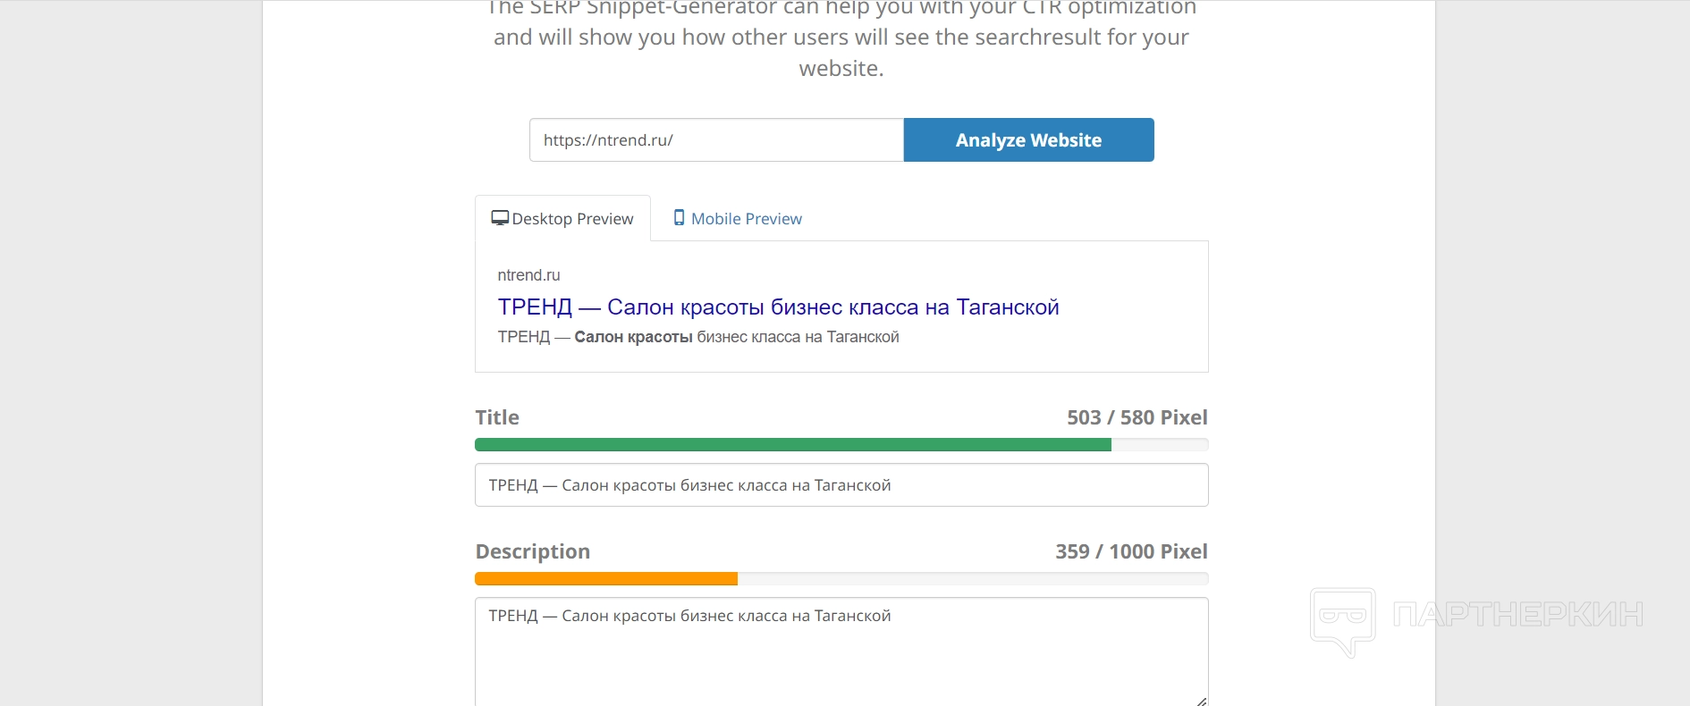Click the mobile phone icon
1690x706 pixels.
pyautogui.click(x=679, y=218)
